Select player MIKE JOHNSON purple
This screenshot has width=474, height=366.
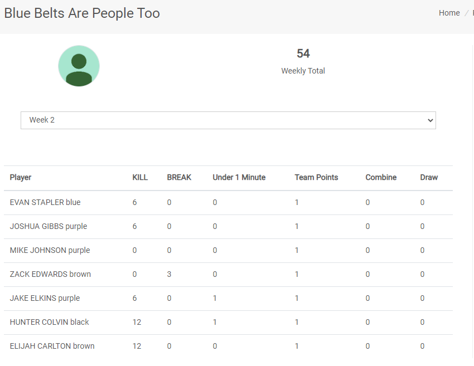[50, 251]
